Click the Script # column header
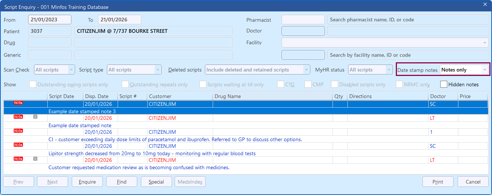The image size is (492, 195). coord(132,96)
